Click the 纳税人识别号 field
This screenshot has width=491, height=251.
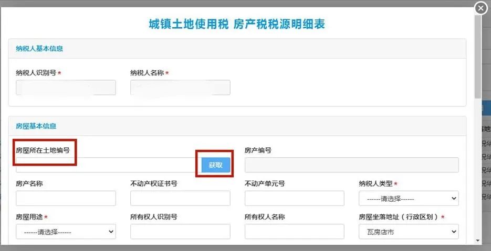point(66,88)
